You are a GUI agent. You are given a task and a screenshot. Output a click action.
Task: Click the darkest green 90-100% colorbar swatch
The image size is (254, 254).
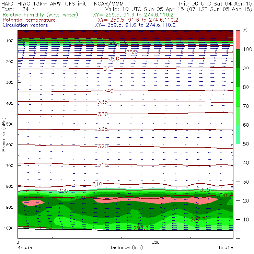(x=238, y=59)
